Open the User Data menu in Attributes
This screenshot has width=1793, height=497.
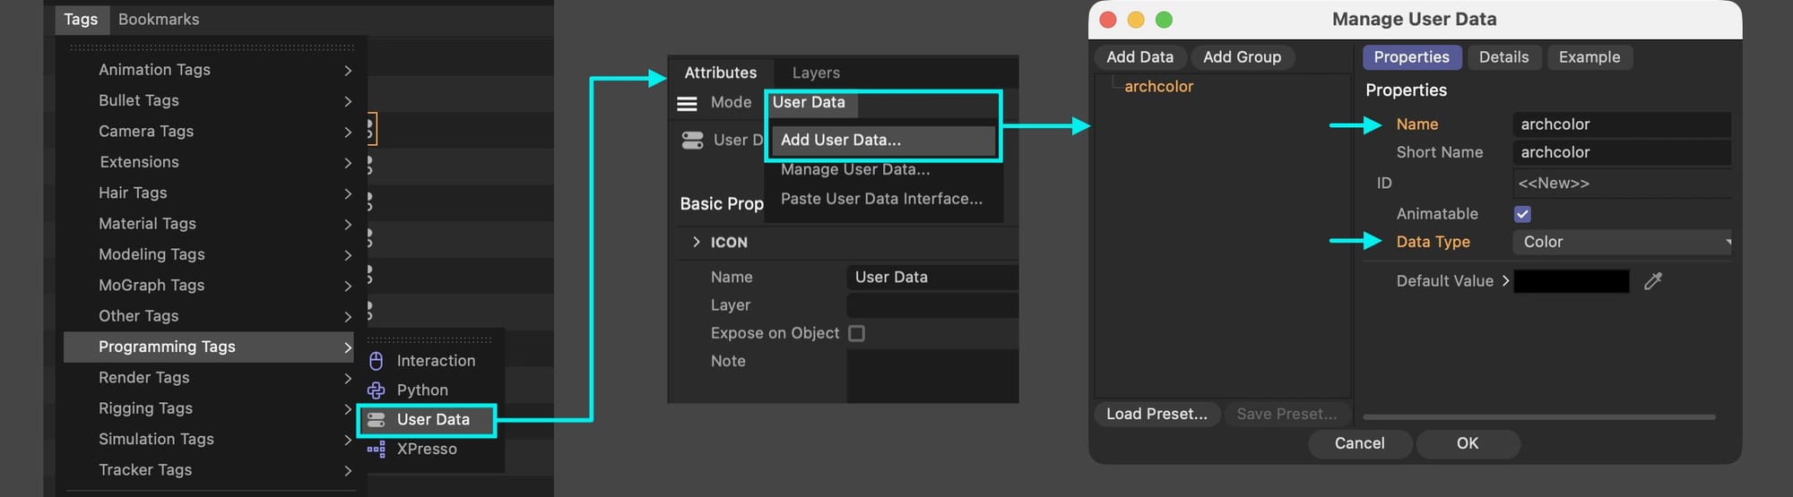[810, 103]
